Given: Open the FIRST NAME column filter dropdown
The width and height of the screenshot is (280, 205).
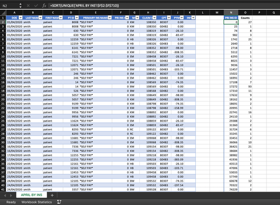Looking at the screenshot, I should click(x=61, y=18).
